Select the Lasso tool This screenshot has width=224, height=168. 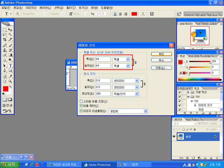point(5,34)
